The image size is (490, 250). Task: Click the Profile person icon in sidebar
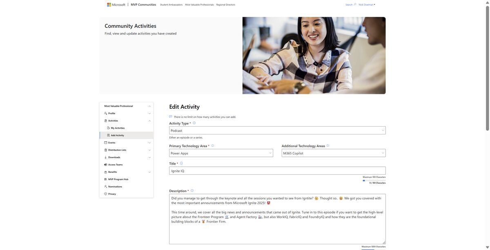click(106, 113)
